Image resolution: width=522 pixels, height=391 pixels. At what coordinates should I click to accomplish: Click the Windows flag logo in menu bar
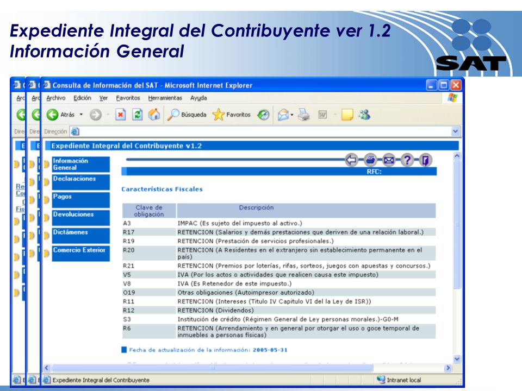452,98
